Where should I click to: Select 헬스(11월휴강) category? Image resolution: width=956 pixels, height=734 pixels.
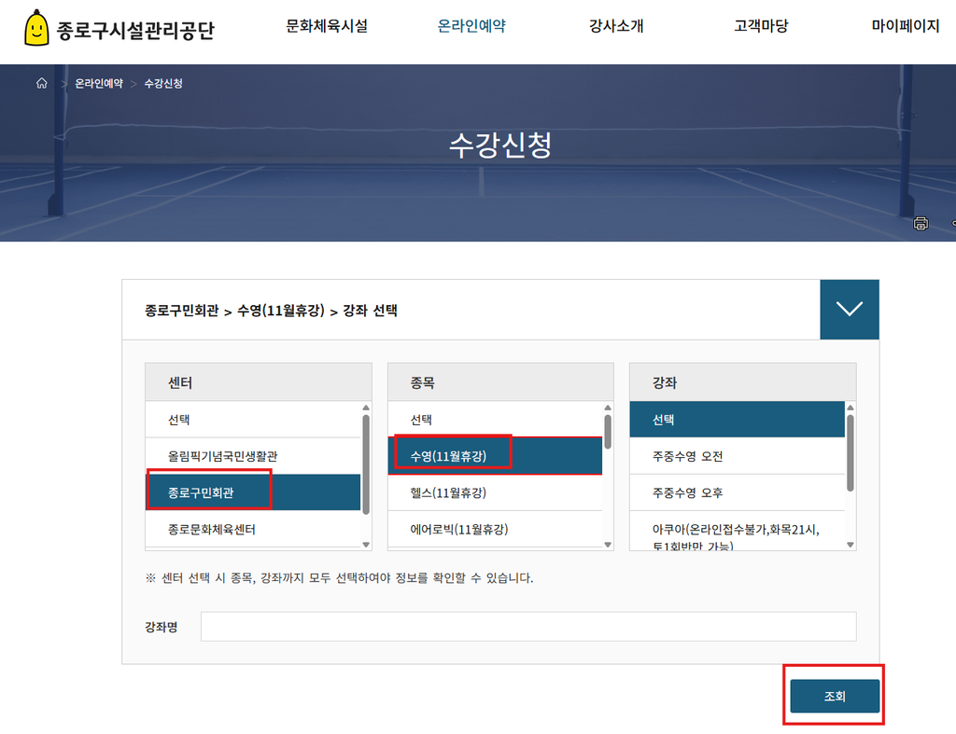tap(495, 492)
